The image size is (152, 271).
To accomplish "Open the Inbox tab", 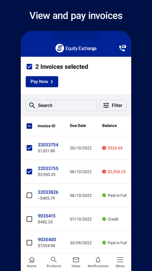I will coord(76,262).
